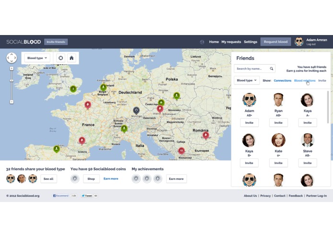Open the Contact footer link

tap(280, 196)
